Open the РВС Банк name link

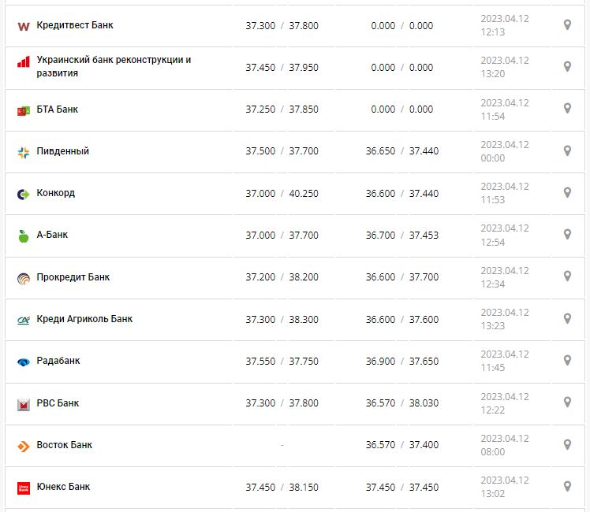click(x=58, y=403)
